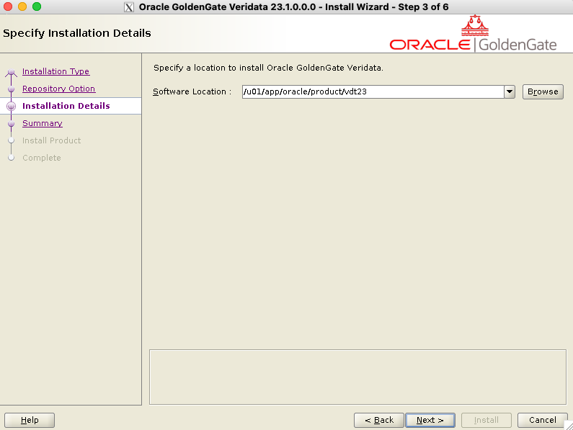This screenshot has height=430, width=573.
Task: Click inside the Software Location path field
Action: pyautogui.click(x=371, y=91)
